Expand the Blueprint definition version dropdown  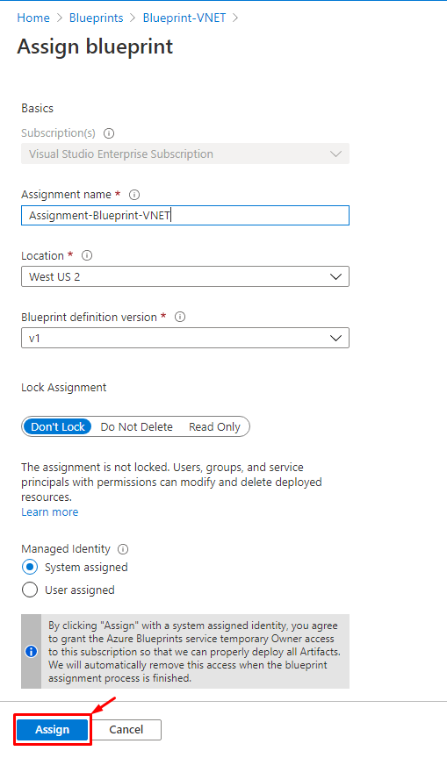coord(185,338)
